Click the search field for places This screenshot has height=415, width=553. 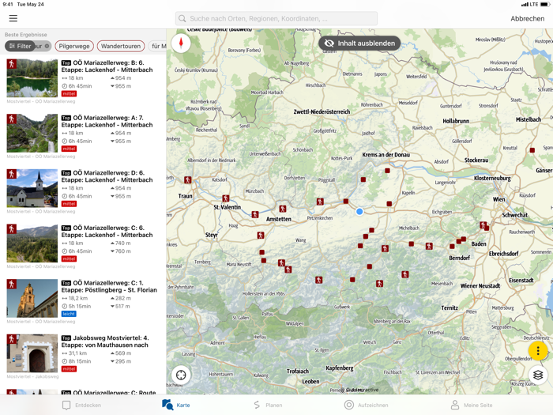276,18
